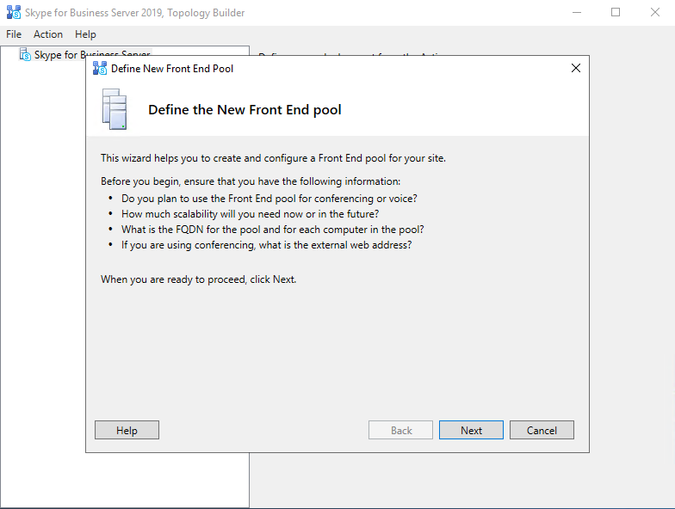Image resolution: width=675 pixels, height=509 pixels.
Task: Click the Topology Builder app icon in title bar
Action: point(13,13)
